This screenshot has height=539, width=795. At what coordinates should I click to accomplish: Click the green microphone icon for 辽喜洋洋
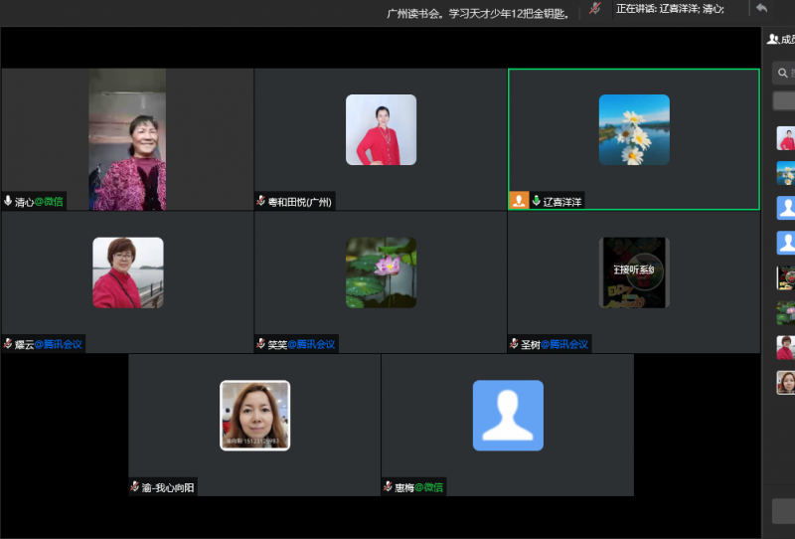coord(537,201)
